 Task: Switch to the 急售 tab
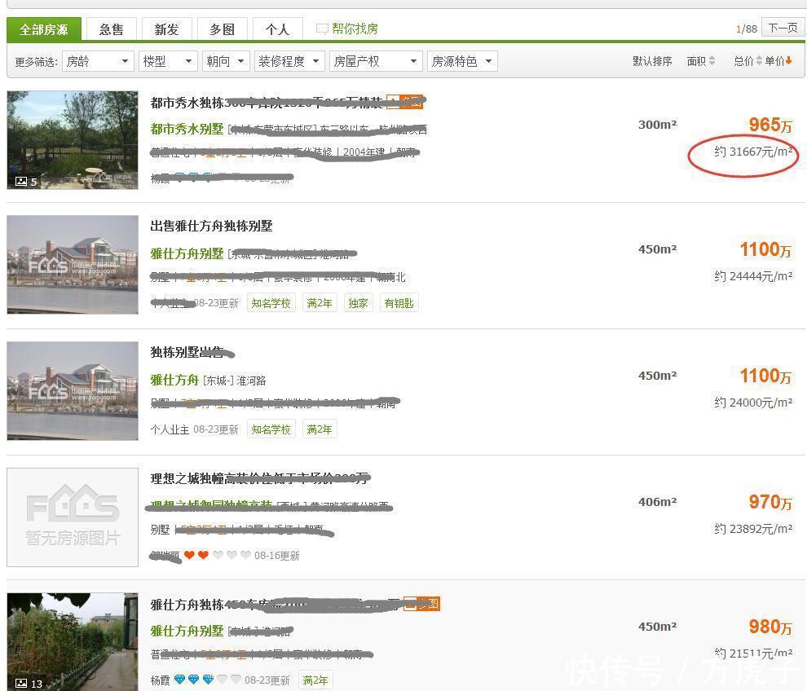(112, 29)
